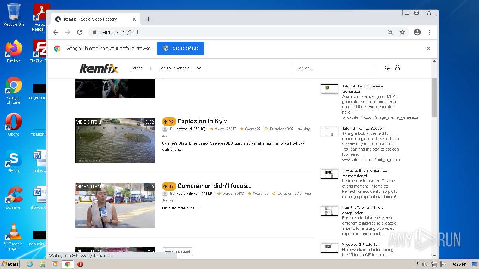Close the ItemFix - Social Video Factory tab
This screenshot has height=269, width=479.
(134, 19)
